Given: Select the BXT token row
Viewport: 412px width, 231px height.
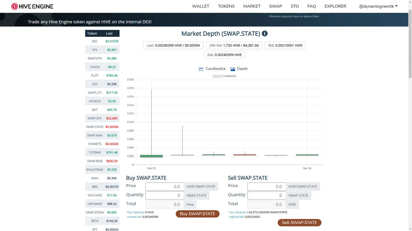Looking at the screenshot, I should (x=102, y=110).
